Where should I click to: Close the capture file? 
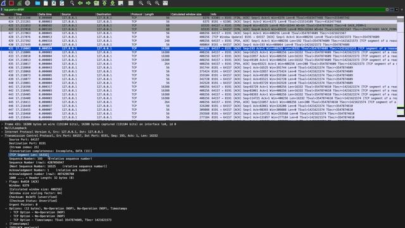point(54,3)
